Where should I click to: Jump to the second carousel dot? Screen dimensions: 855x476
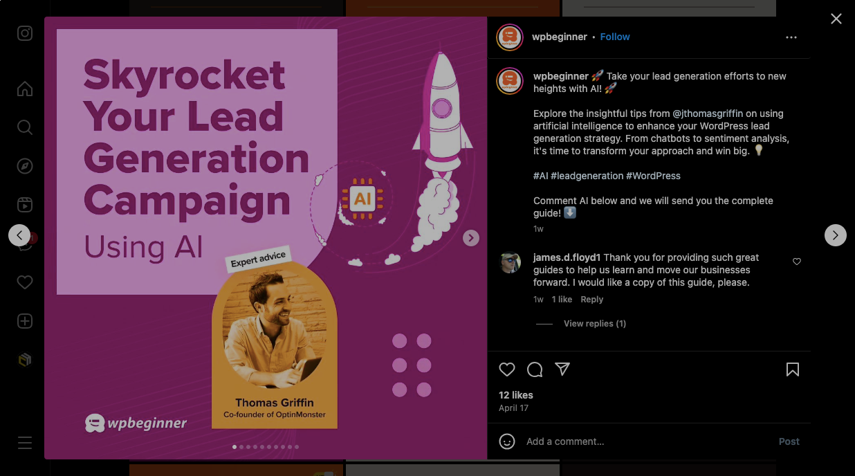pos(241,447)
